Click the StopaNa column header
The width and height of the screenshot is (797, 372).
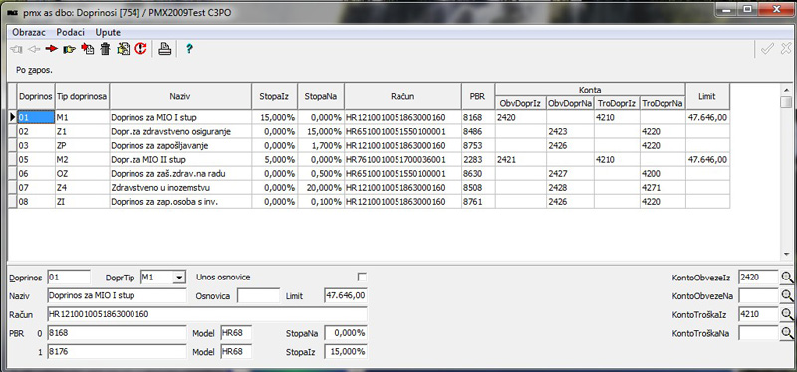(321, 96)
